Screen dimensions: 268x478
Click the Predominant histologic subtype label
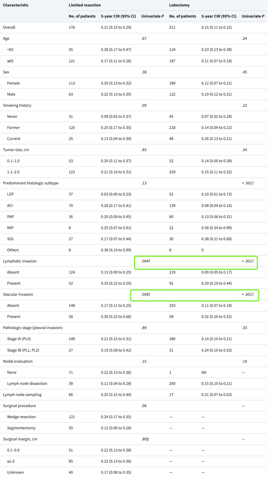tap(31, 183)
